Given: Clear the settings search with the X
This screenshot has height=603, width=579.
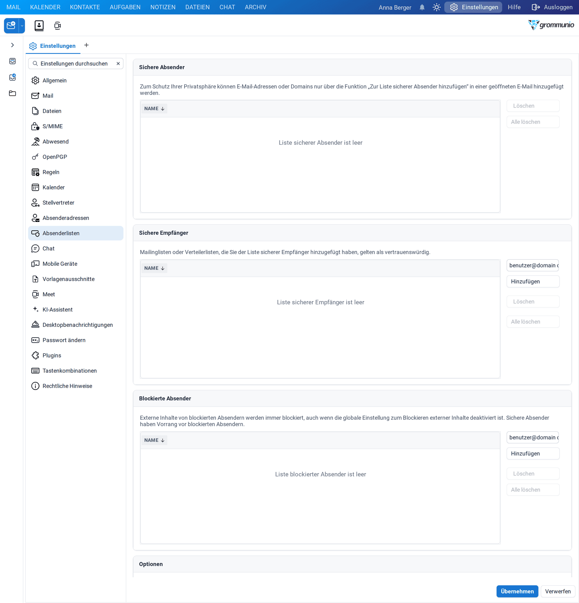Looking at the screenshot, I should point(118,64).
